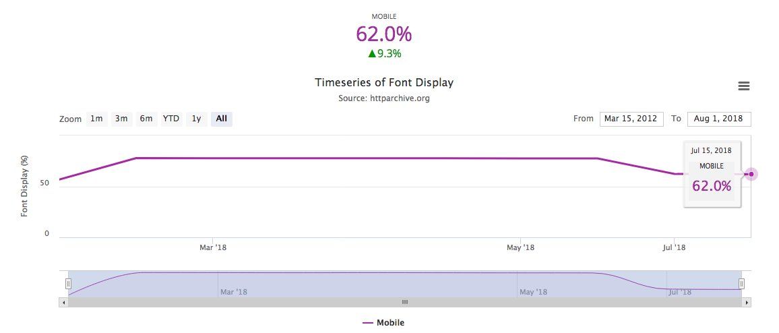
Task: Select the 1y zoom range
Action: tap(196, 119)
